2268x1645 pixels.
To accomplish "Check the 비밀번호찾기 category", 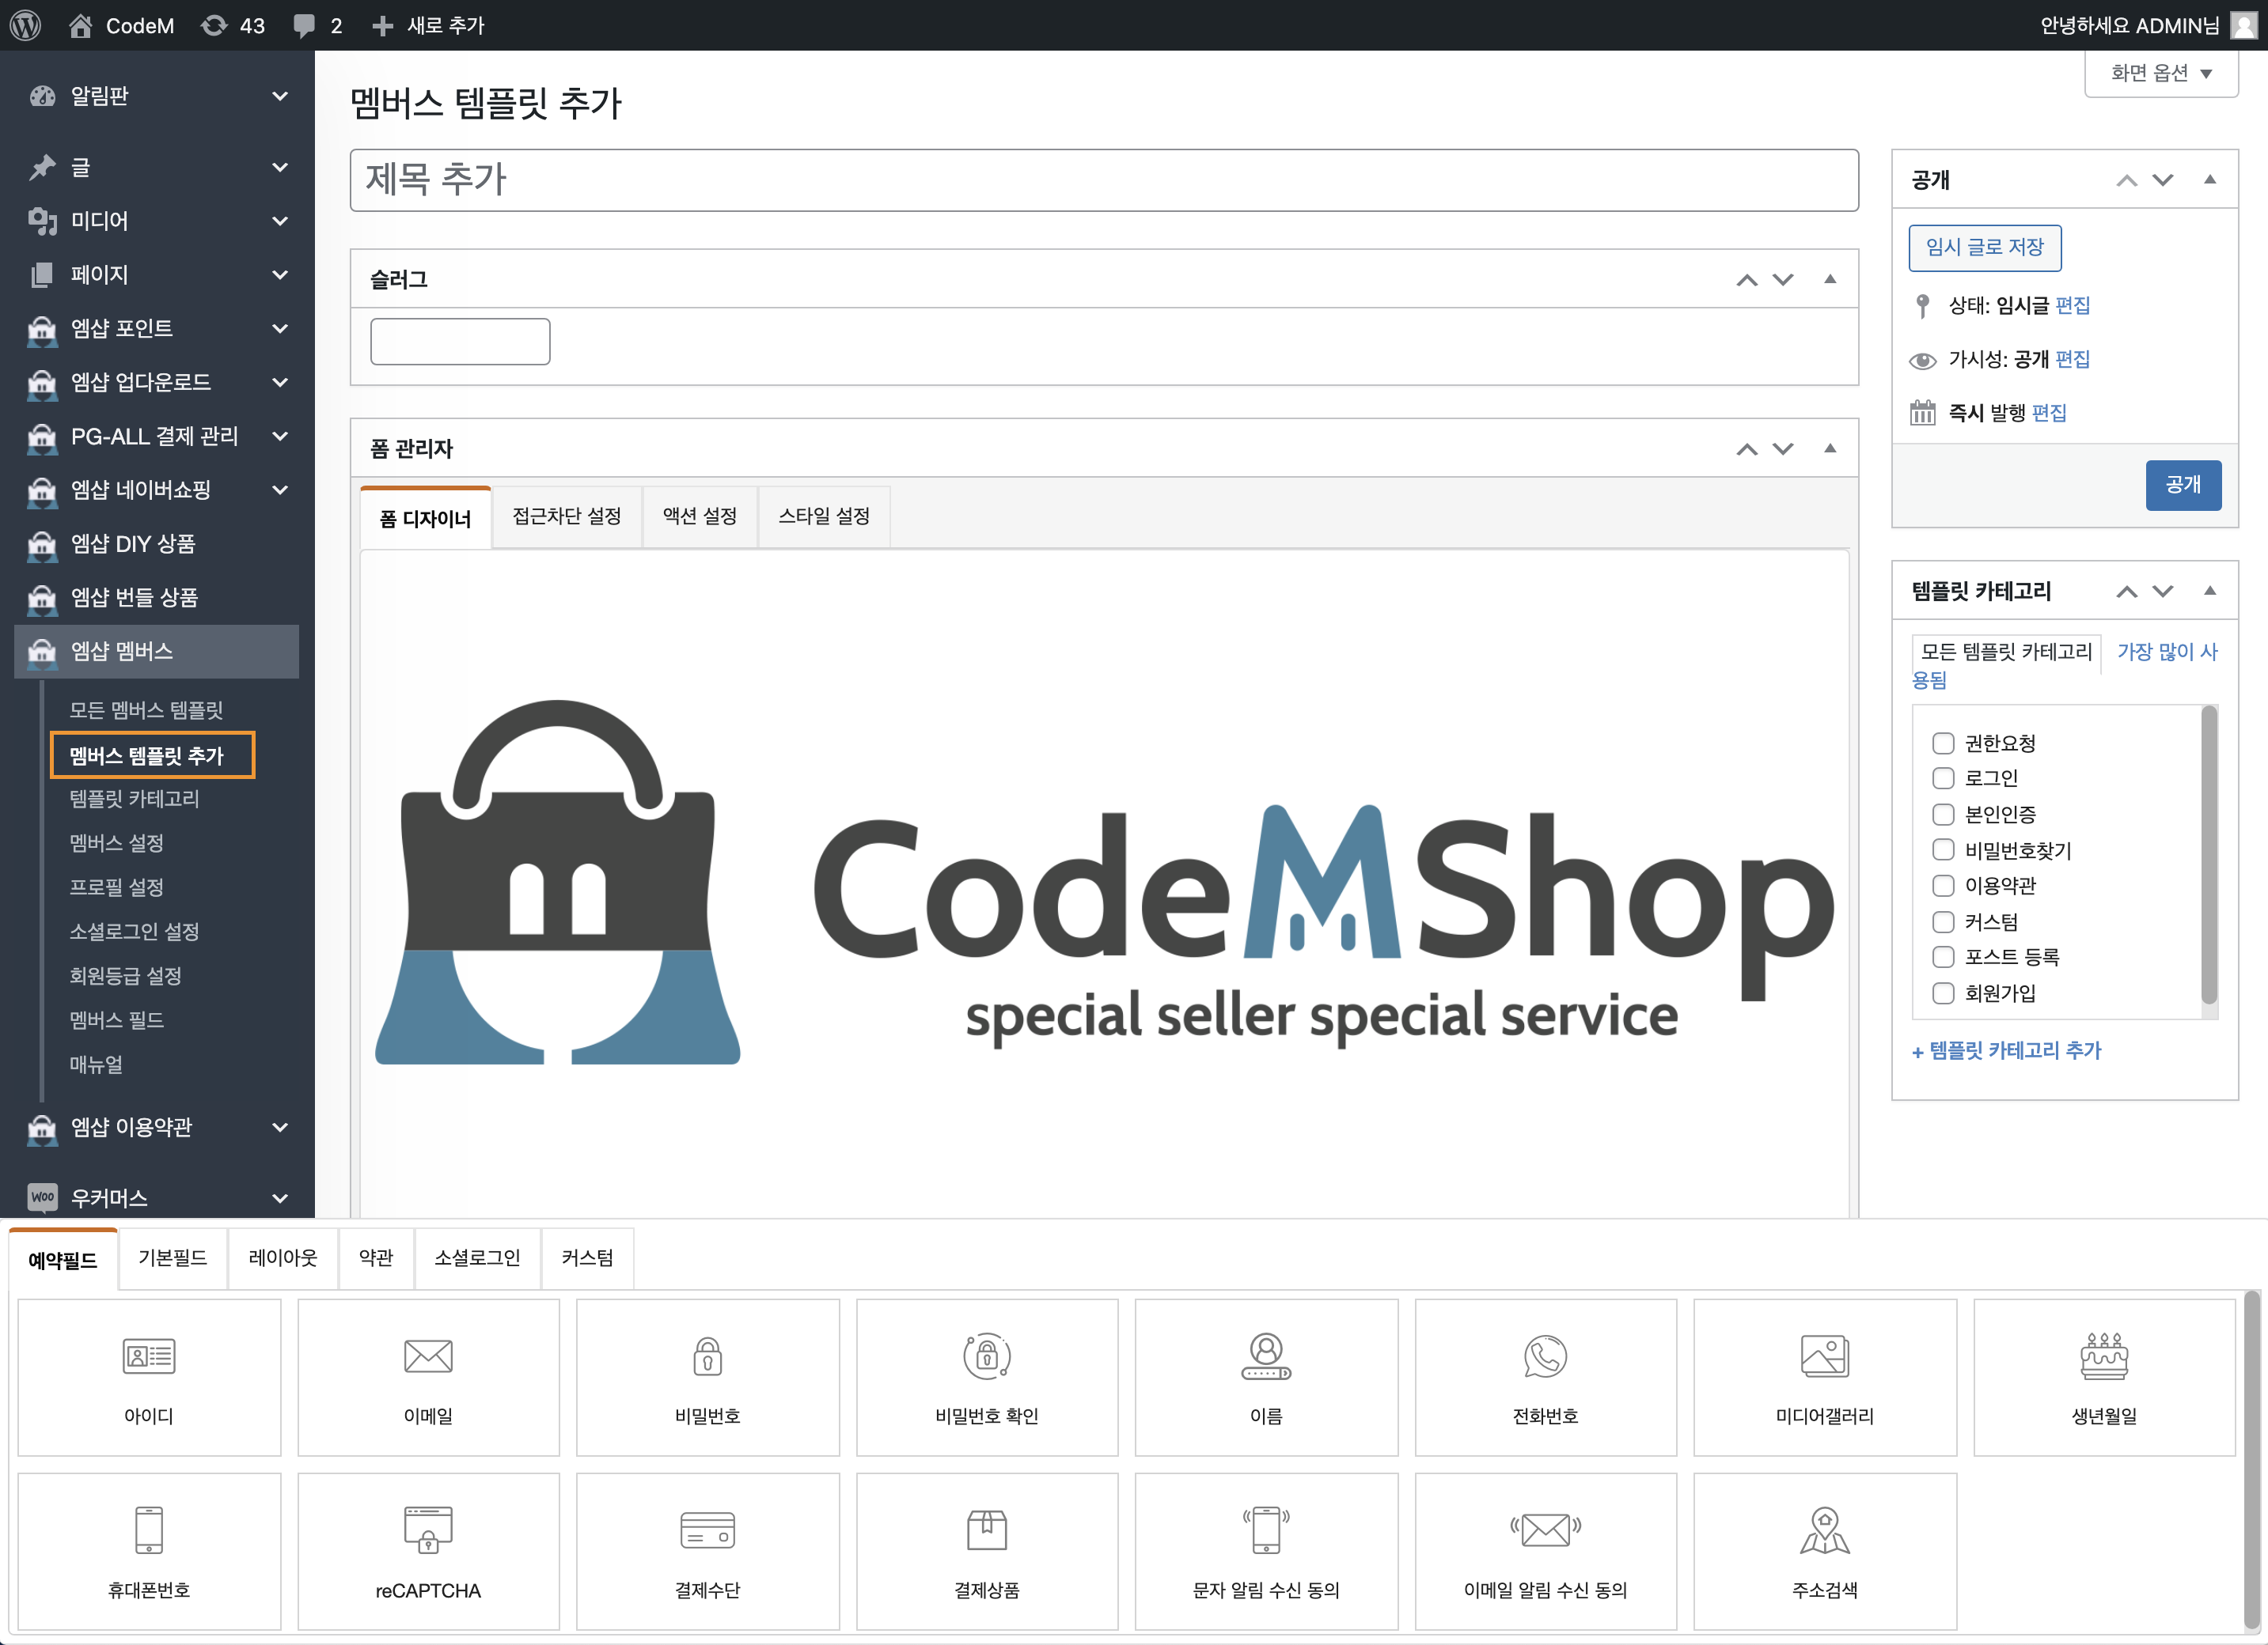I will (1943, 849).
